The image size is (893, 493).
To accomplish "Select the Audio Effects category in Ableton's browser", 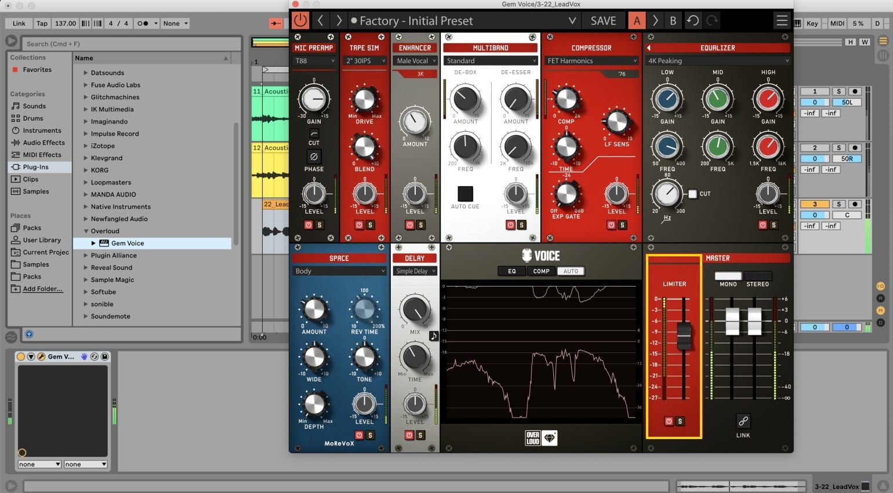I will click(x=39, y=143).
